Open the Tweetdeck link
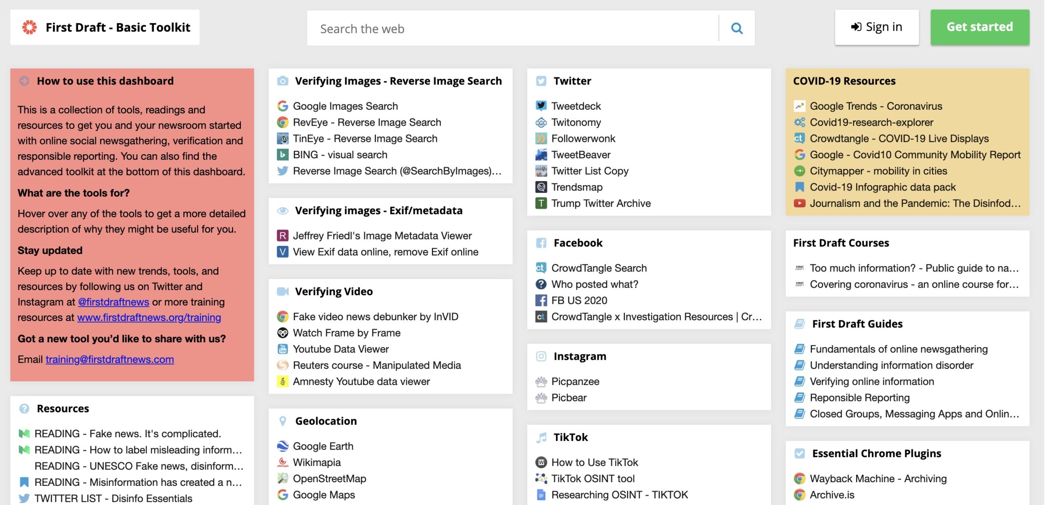This screenshot has height=505, width=1045. click(576, 106)
